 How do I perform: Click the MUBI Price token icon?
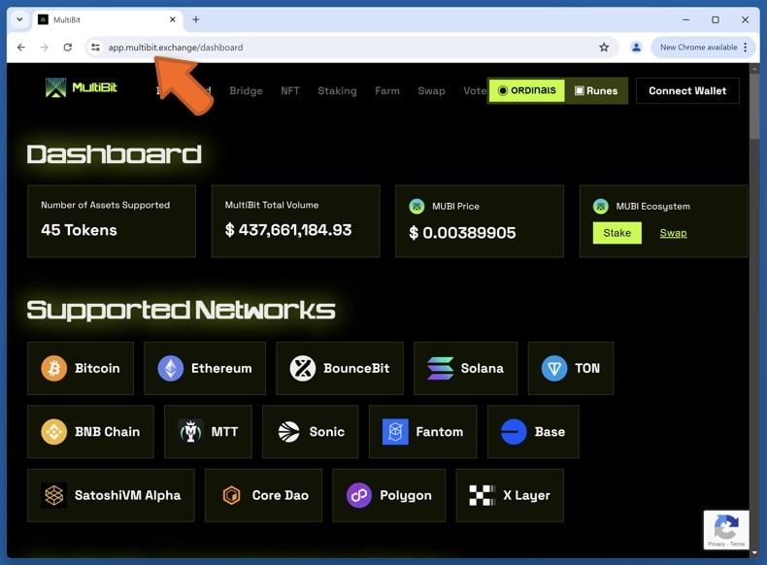point(417,206)
